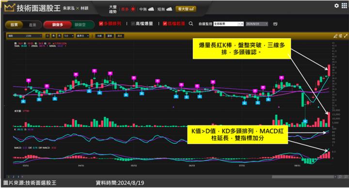Uncheck the 低檔起漲 checkbox
The height and width of the screenshot is (189, 349).
click(x=165, y=24)
